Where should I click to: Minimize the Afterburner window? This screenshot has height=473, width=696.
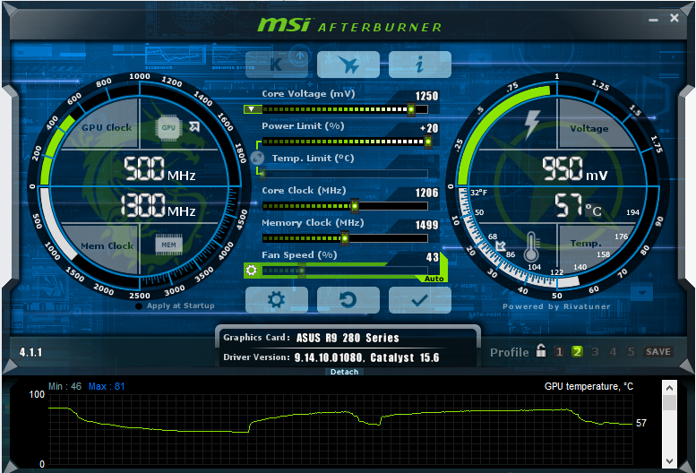click(653, 20)
